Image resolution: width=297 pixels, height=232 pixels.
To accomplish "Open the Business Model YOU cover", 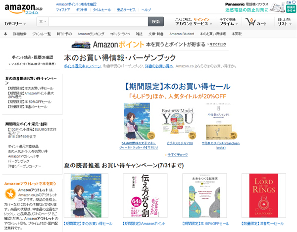I will click(x=178, y=124).
